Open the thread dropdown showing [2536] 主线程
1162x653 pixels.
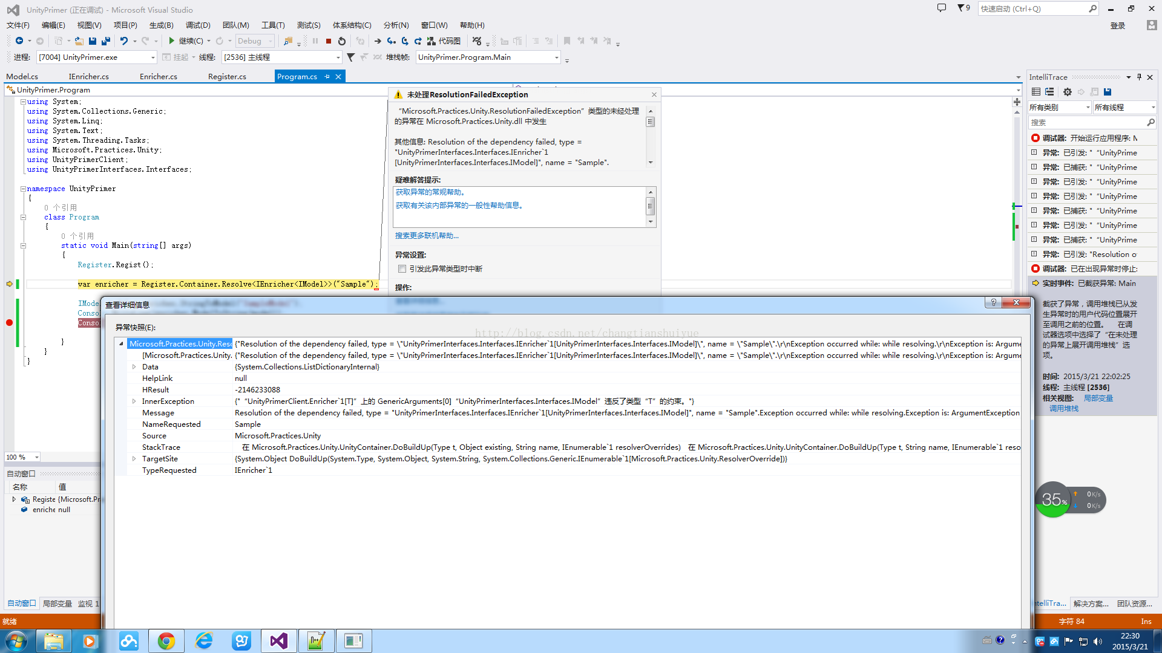[282, 57]
